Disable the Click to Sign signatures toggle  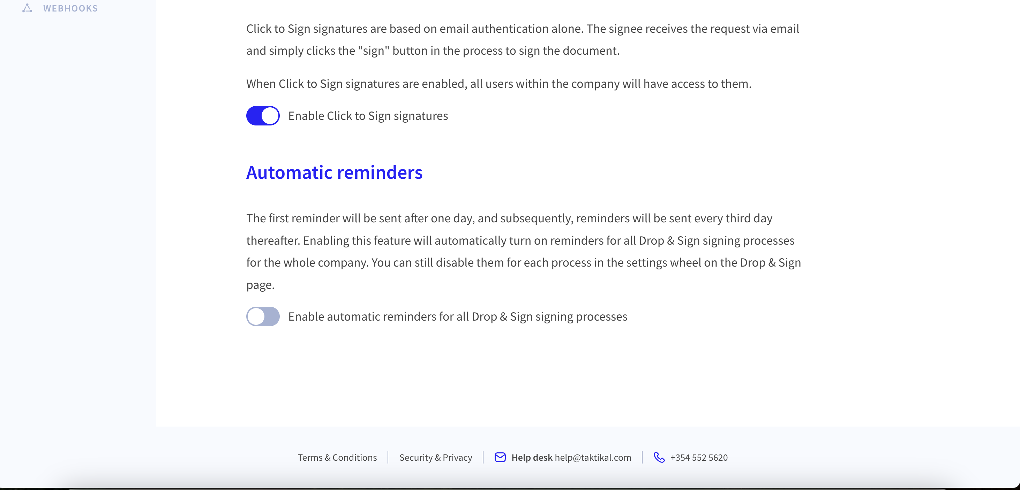[x=263, y=116]
